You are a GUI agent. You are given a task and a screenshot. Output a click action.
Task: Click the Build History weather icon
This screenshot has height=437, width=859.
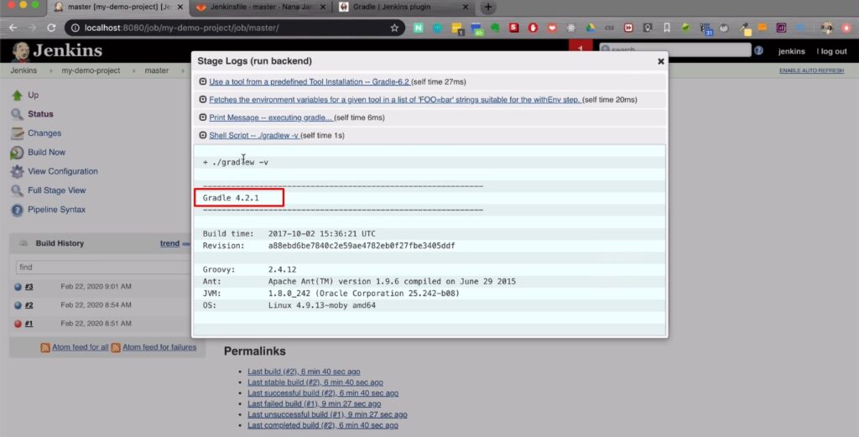click(23, 244)
